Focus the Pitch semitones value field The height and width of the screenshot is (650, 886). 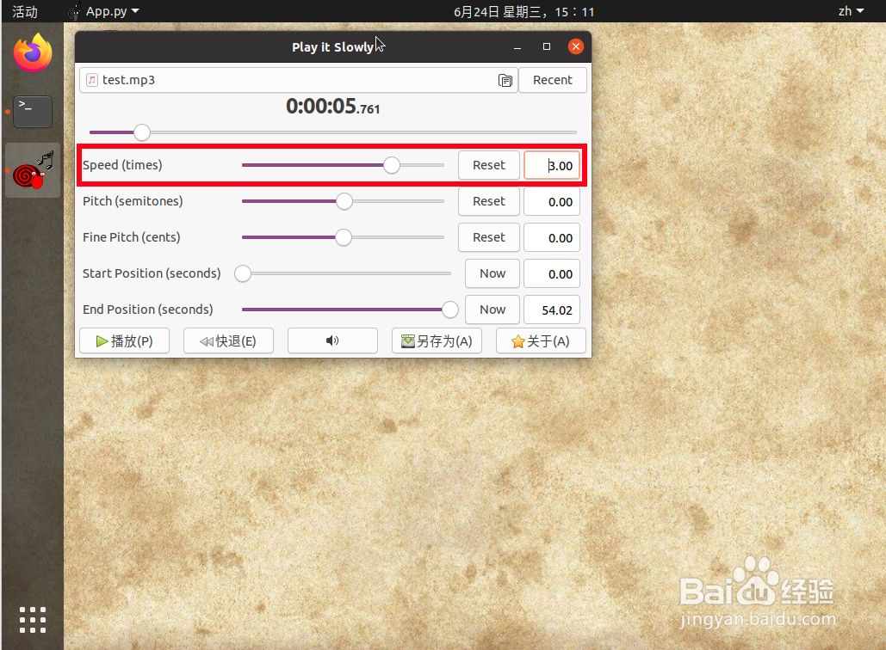point(552,201)
